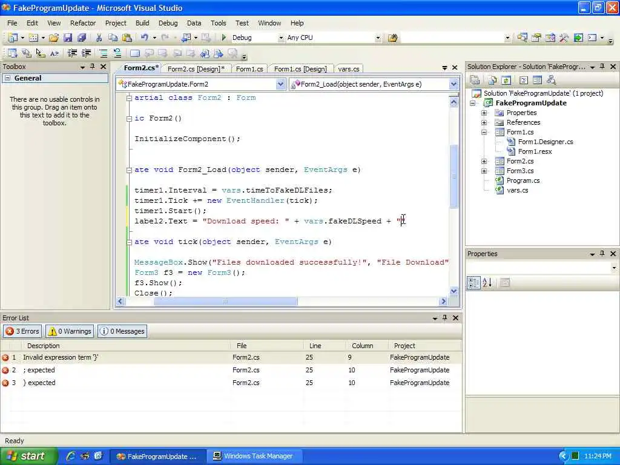Viewport: 620px width, 465px height.
Task: Select the Windows Task Manager taskbar button
Action: (x=255, y=456)
